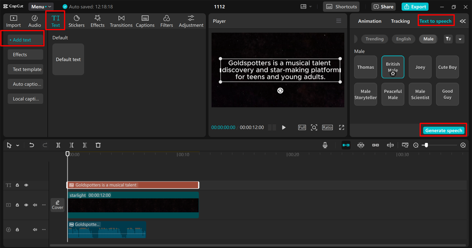Open Text template in the sidebar

[x=25, y=69]
